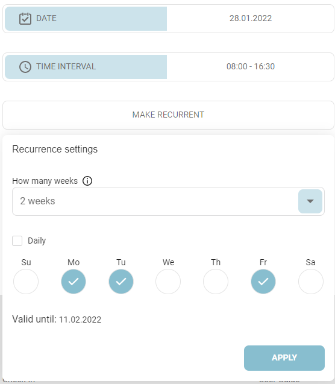The height and width of the screenshot is (384, 335).
Task: Click the clock icon beside TIME INTERVAL
Action: 25,66
